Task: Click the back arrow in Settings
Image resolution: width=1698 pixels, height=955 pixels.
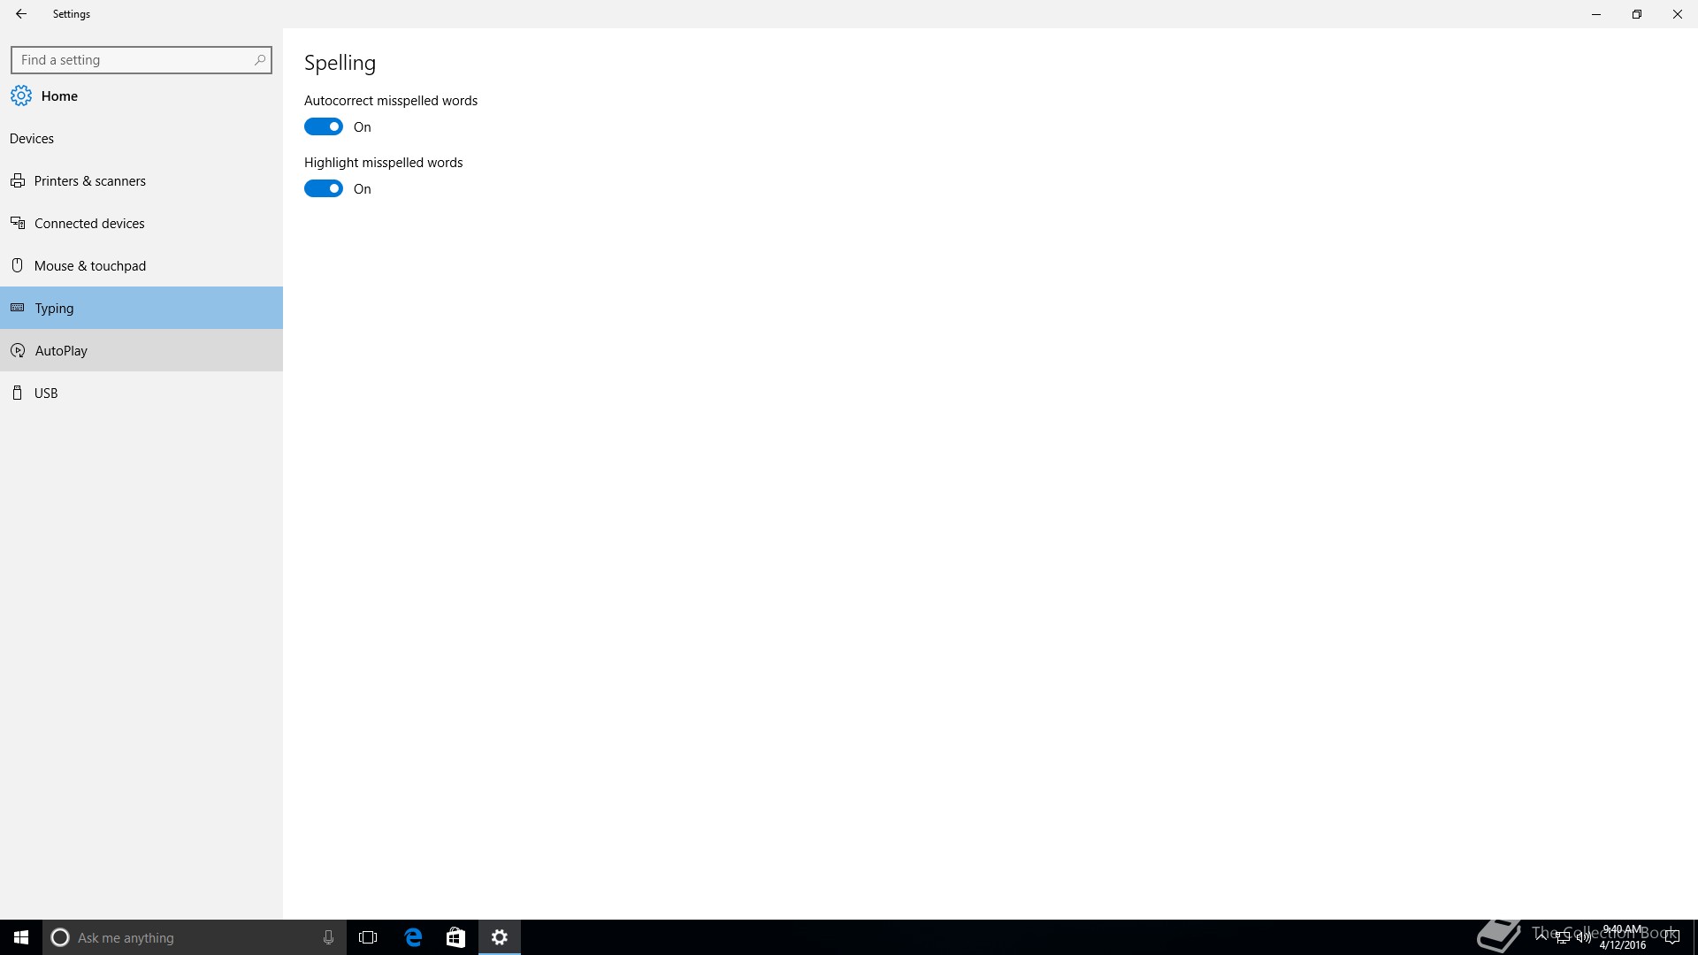Action: pyautogui.click(x=21, y=14)
